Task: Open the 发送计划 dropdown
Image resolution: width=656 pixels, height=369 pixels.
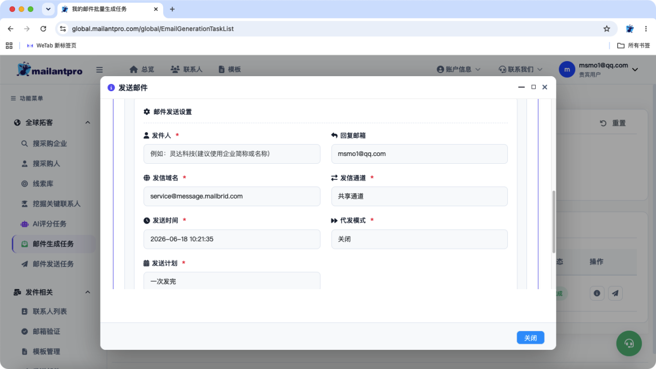Action: pos(232,281)
